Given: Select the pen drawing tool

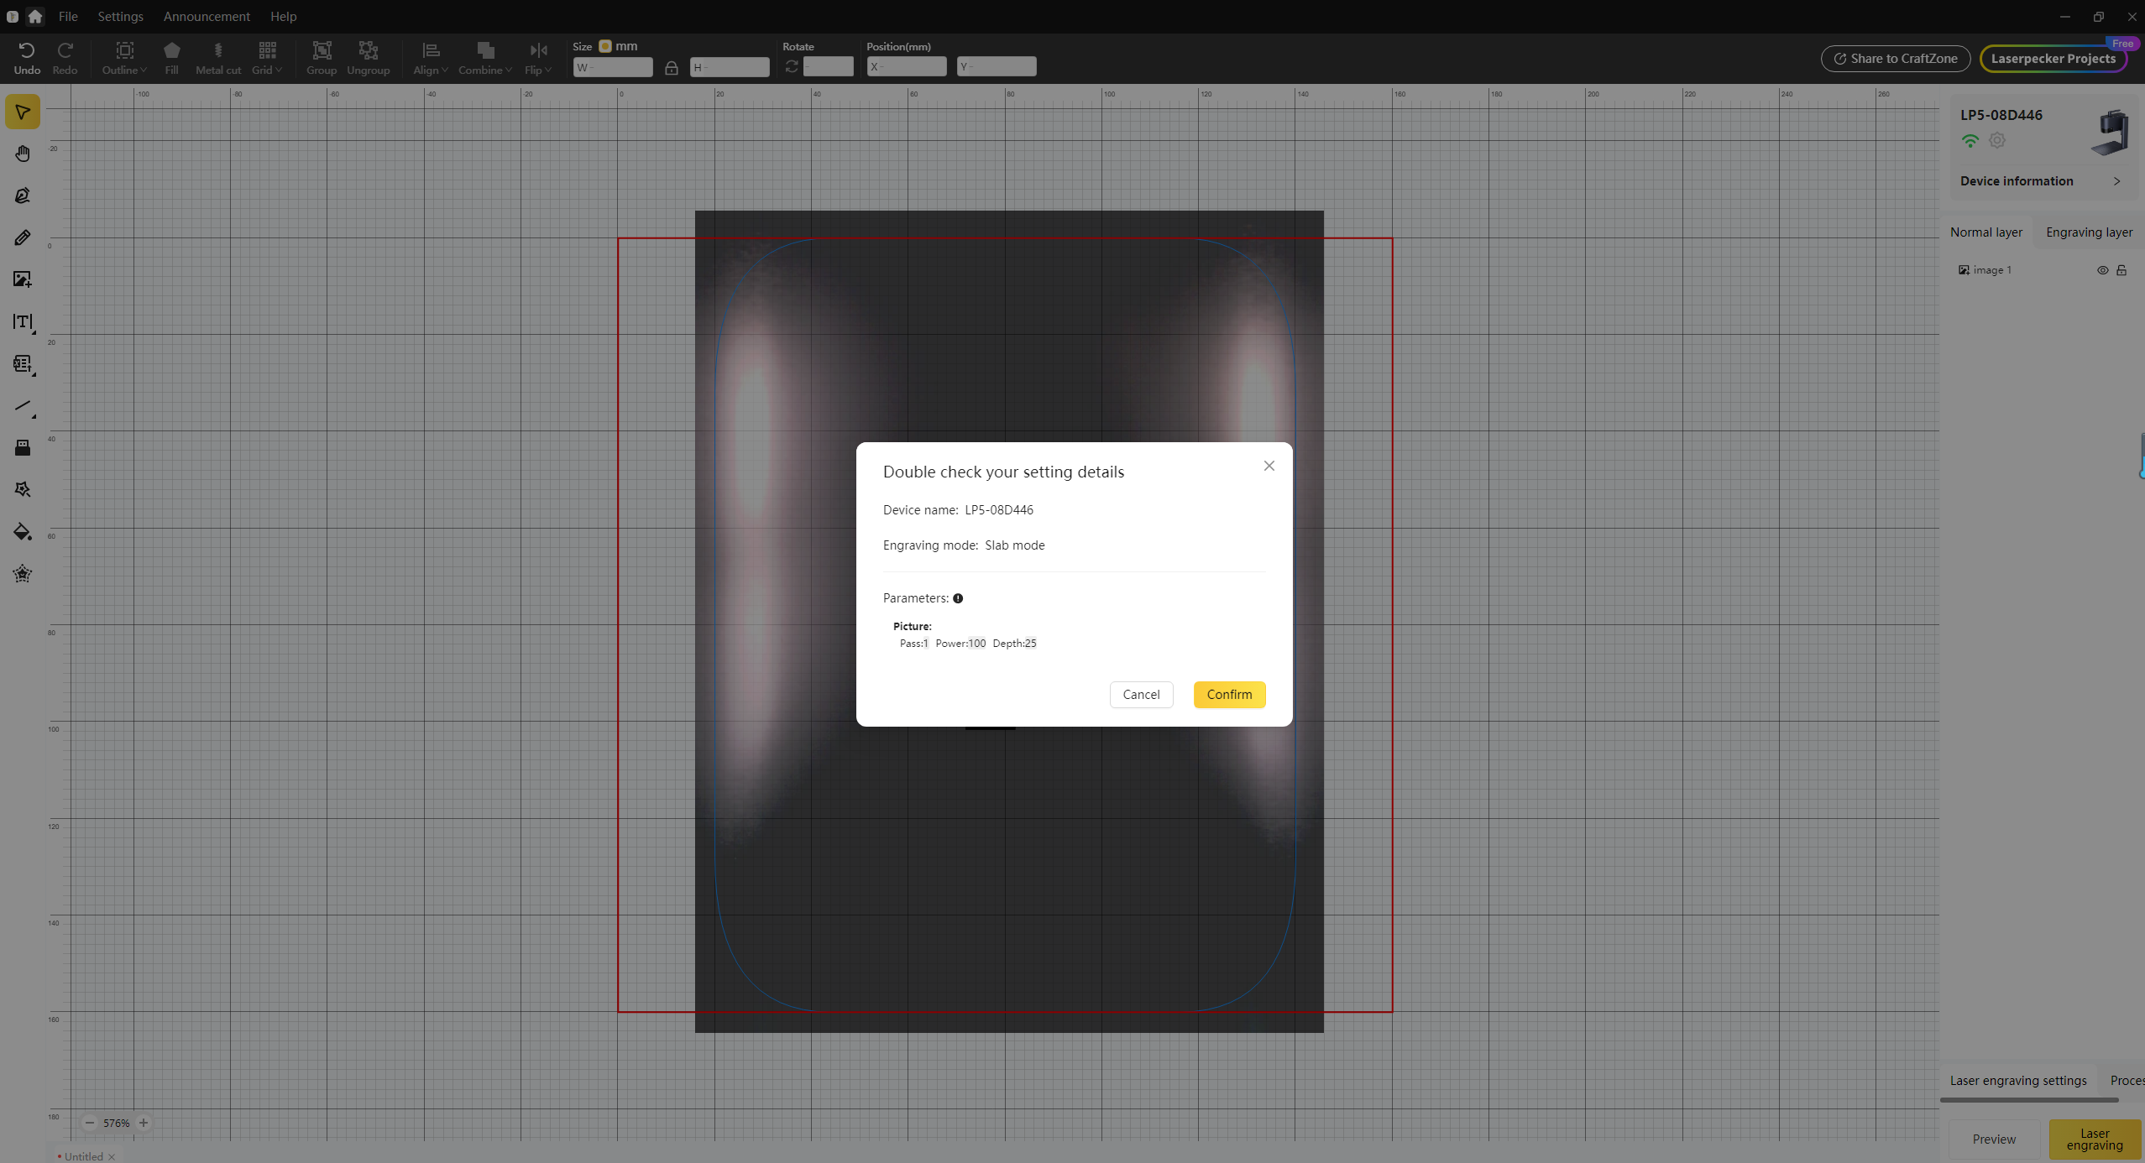Looking at the screenshot, I should coord(23,196).
